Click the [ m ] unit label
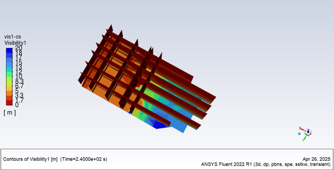This screenshot has height=170, width=334. click(x=9, y=113)
